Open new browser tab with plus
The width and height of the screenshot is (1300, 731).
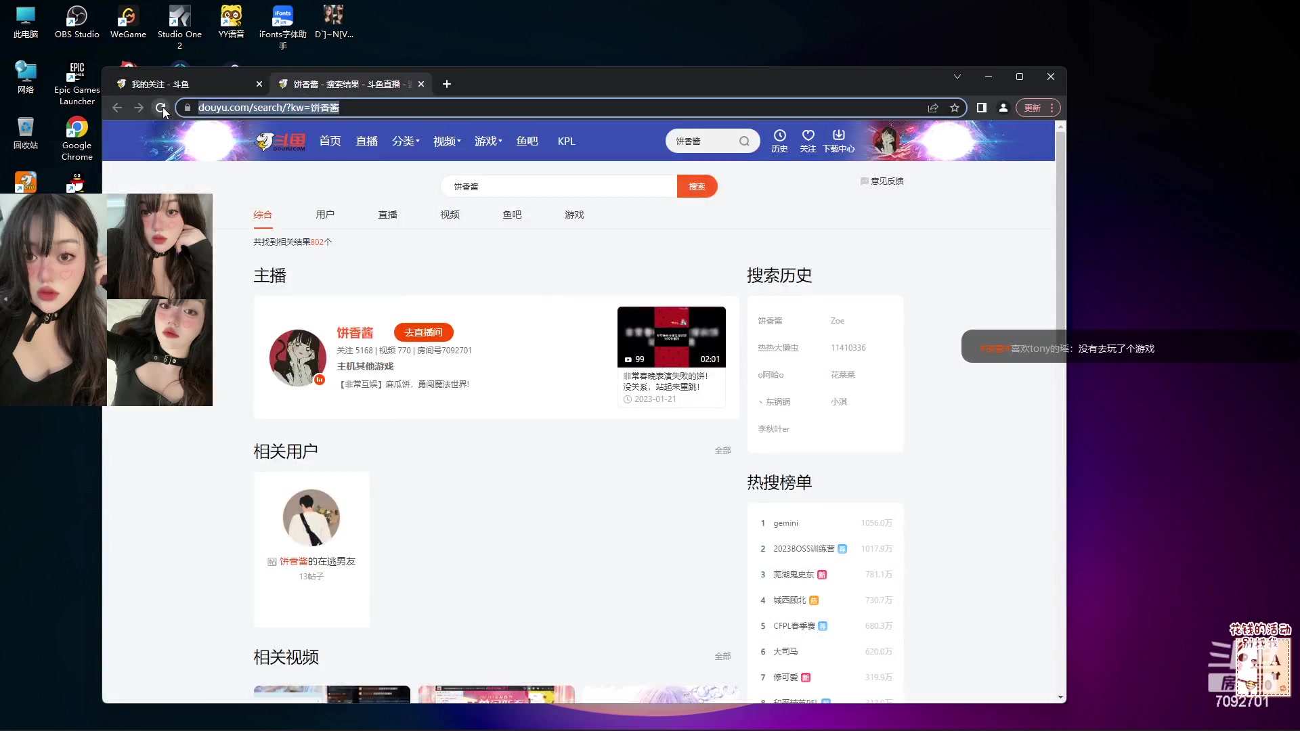click(x=446, y=84)
